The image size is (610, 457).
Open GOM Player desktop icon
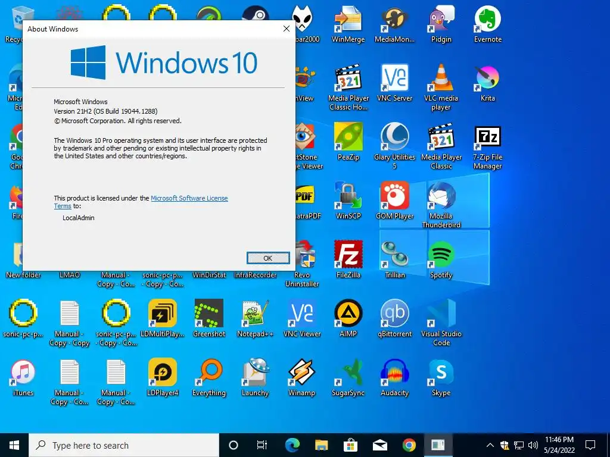394,201
